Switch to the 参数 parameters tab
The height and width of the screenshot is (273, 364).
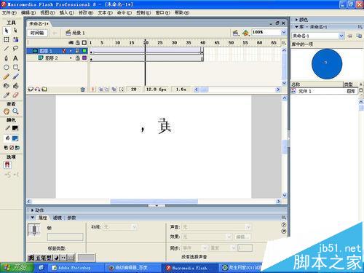click(x=71, y=218)
